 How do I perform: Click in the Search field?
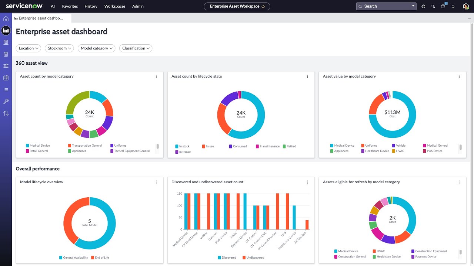pos(383,6)
